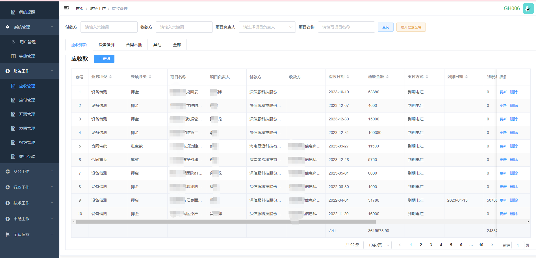Sort by 应收金额 column arrows
The width and height of the screenshot is (536, 258).
(x=387, y=77)
